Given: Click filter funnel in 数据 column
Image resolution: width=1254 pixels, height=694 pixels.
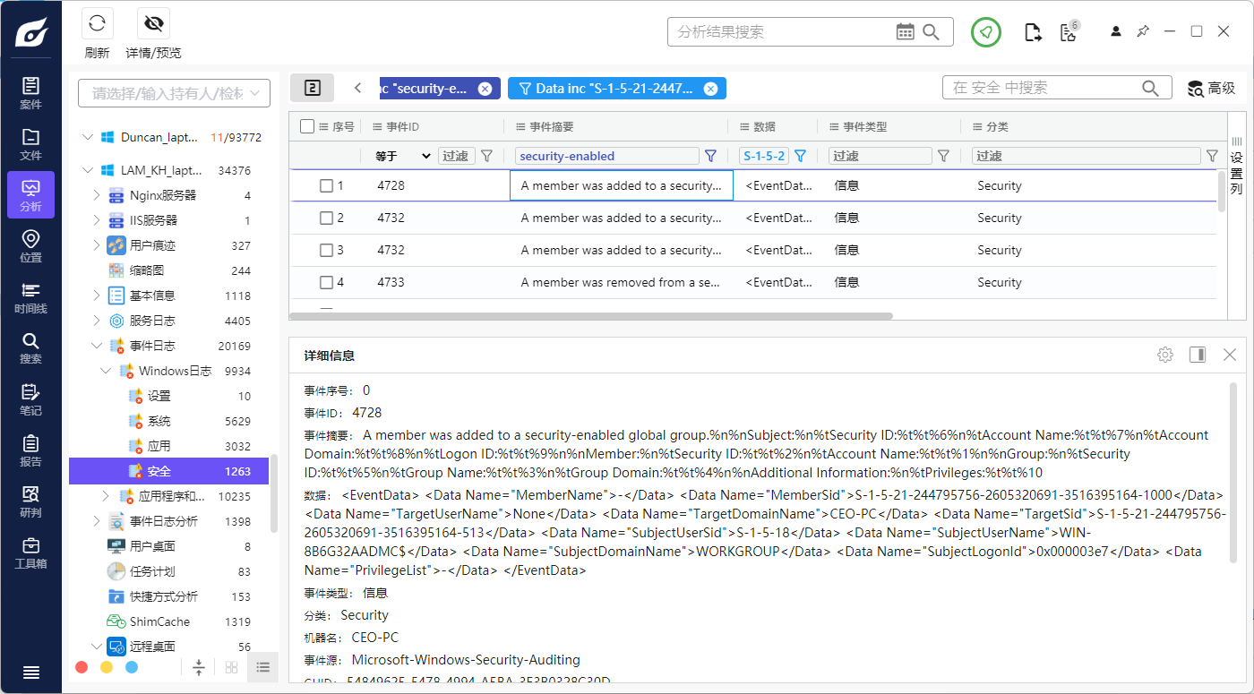Looking at the screenshot, I should [x=800, y=156].
